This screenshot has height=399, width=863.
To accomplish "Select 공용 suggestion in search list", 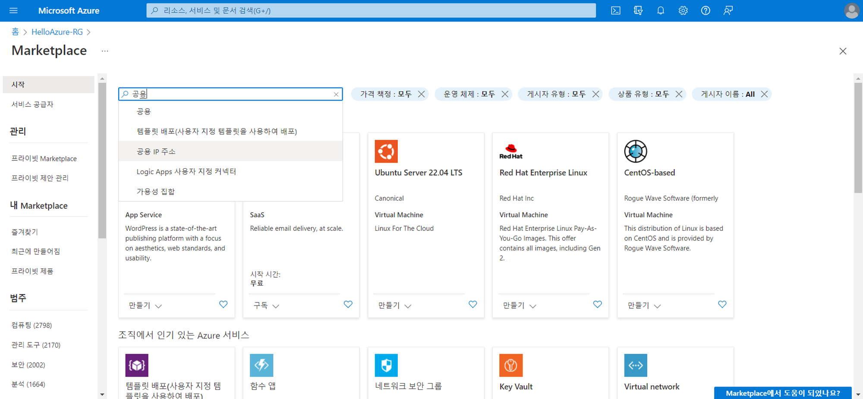I will click(230, 111).
